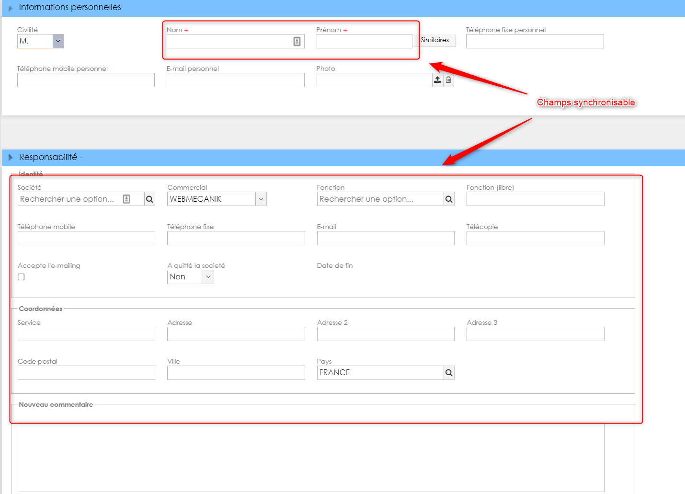Open the Civilité dropdown
This screenshot has width=685, height=494.
click(58, 41)
